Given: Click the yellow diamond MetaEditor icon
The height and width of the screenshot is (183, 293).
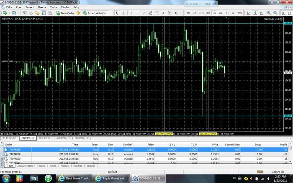Looking at the screenshot, I should [78, 13].
